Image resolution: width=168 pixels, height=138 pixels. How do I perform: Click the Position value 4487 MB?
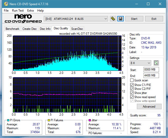pyautogui.click(x=155, y=128)
